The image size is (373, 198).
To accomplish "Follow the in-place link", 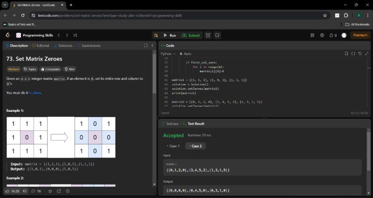I will point(35,93).
